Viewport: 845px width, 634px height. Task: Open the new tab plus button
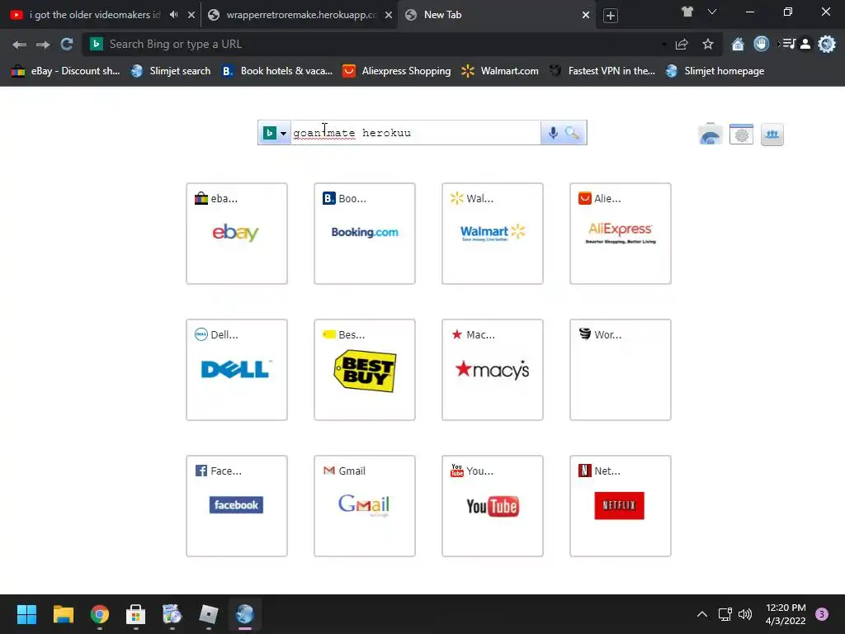[610, 16]
